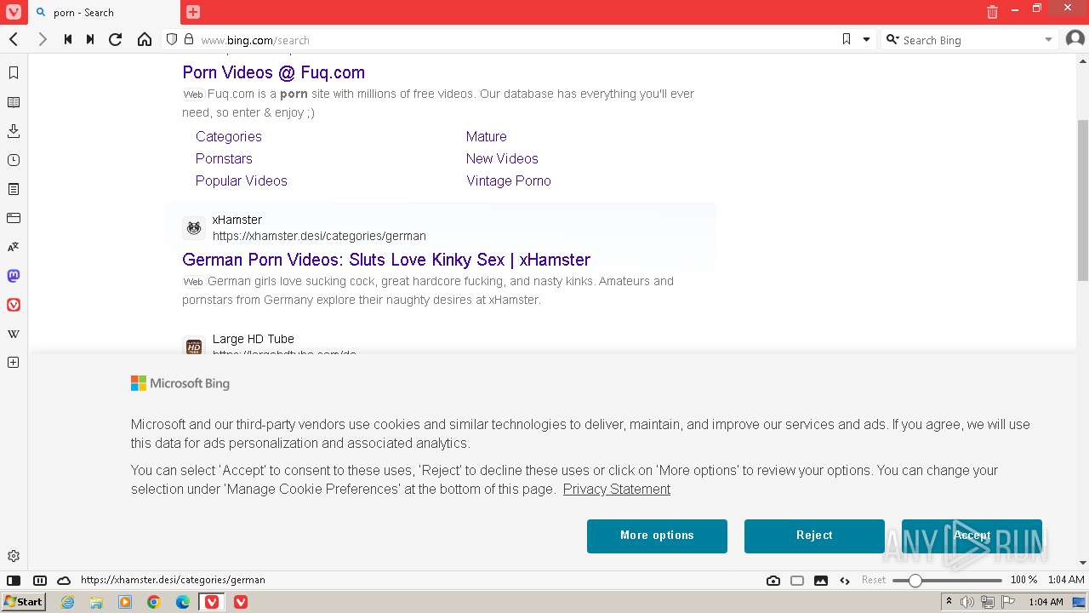
Task: Open the Privacy Statement link
Action: (617, 489)
